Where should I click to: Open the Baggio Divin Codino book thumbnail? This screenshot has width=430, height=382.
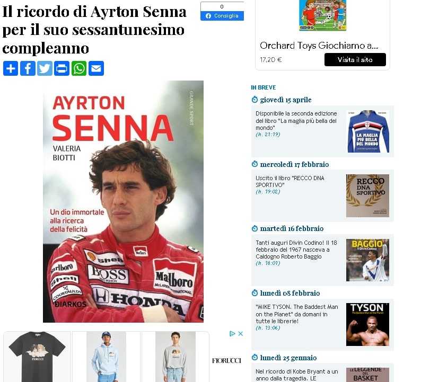367,260
